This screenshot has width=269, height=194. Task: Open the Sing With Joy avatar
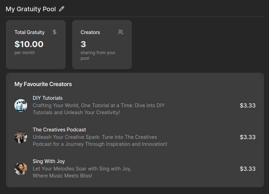(x=21, y=169)
